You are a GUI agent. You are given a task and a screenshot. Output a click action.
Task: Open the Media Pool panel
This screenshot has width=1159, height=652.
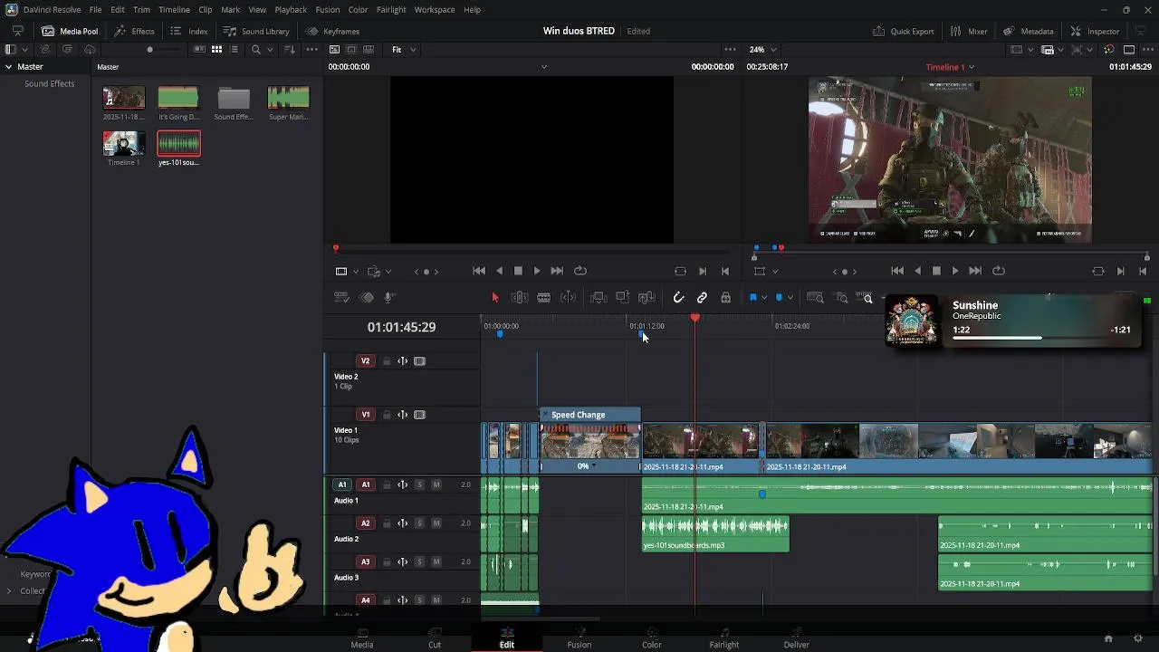pos(70,31)
